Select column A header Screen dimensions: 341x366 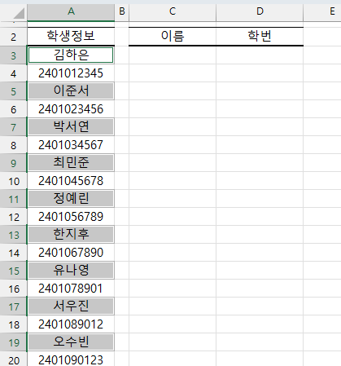(x=71, y=11)
